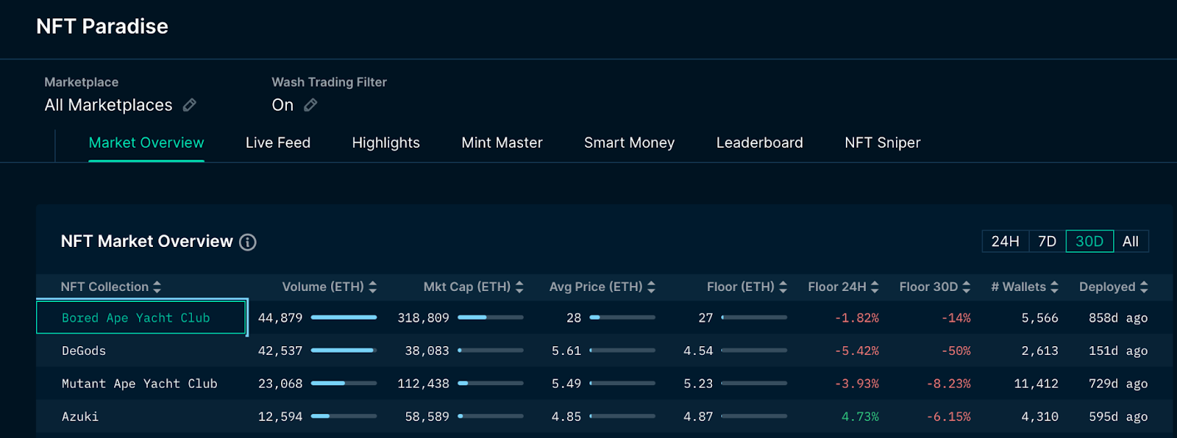
Task: Click Mutant Ape floor price bar
Action: [754, 384]
